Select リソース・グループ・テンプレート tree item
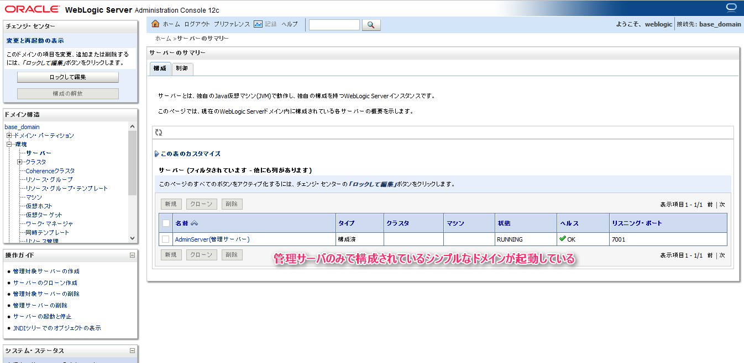744x363 pixels. tap(67, 189)
